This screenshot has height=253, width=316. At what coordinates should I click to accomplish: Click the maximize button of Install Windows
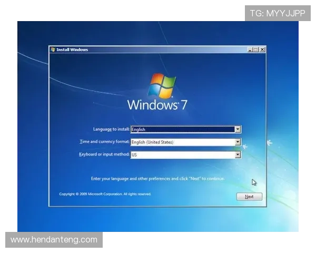(x=256, y=50)
